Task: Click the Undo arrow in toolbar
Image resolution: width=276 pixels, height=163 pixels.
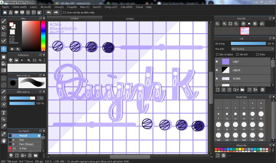Action: 49,12
